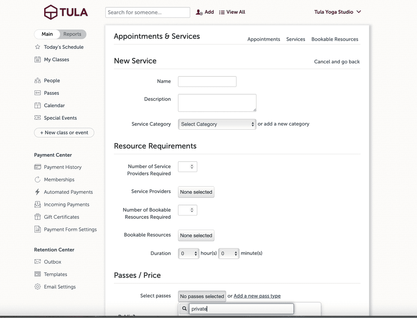This screenshot has width=417, height=318.
Task: View Special Events
Action: coord(61,118)
